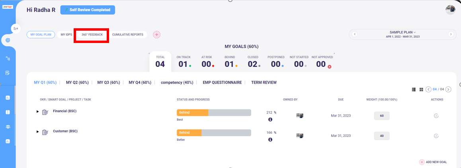The image size is (461, 168).
Task: Switch to list view icon
Action: coord(414,89)
